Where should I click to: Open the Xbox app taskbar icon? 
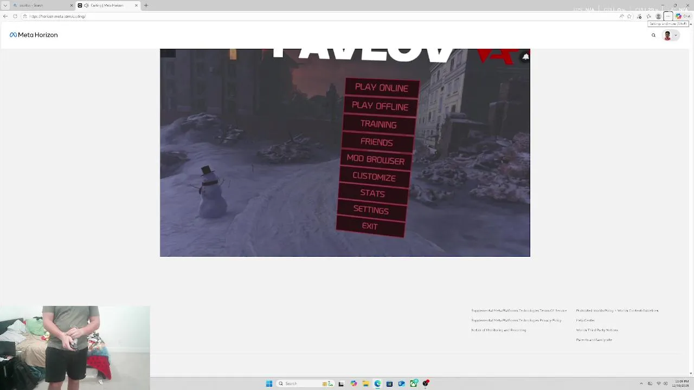click(x=414, y=383)
